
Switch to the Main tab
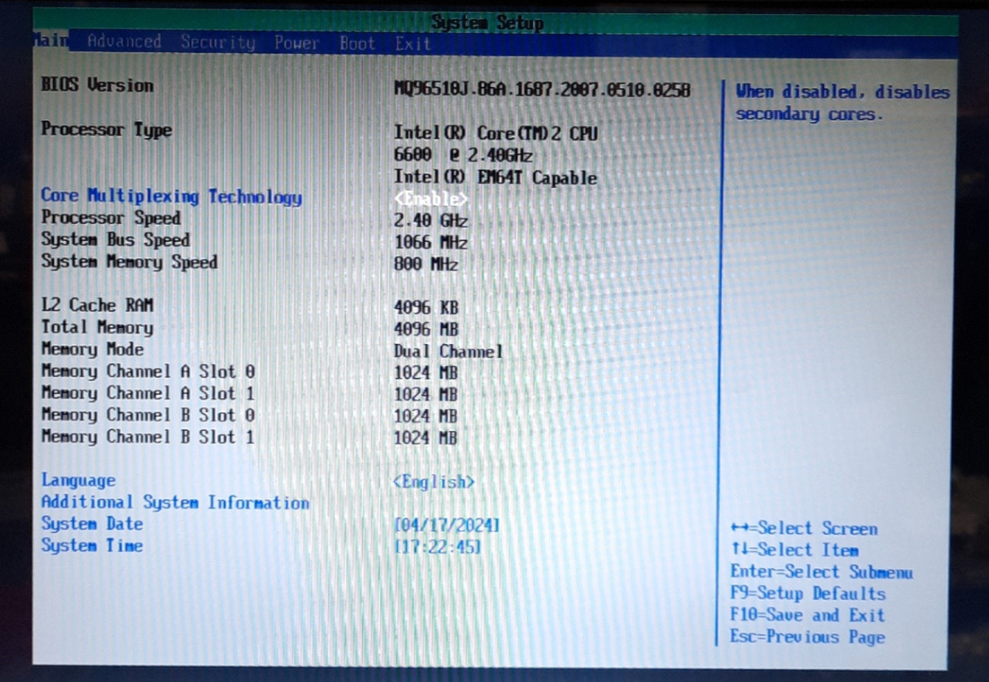tap(51, 40)
